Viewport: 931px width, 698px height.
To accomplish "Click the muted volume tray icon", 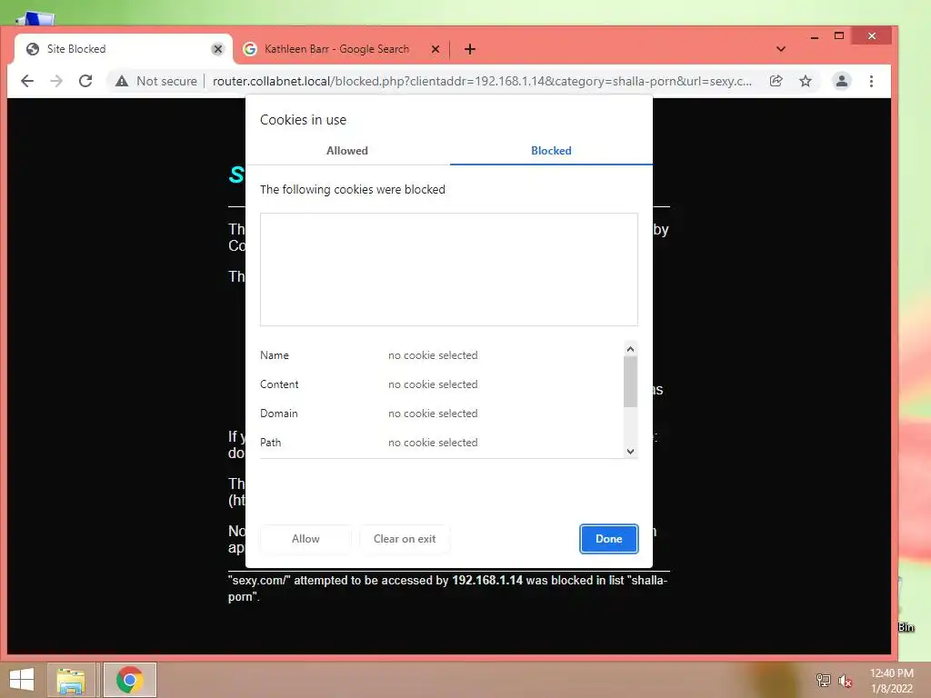I will coord(845,680).
